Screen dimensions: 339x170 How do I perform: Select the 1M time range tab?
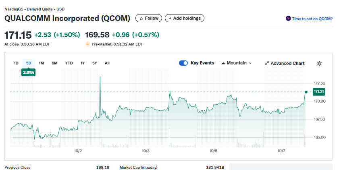(42, 63)
